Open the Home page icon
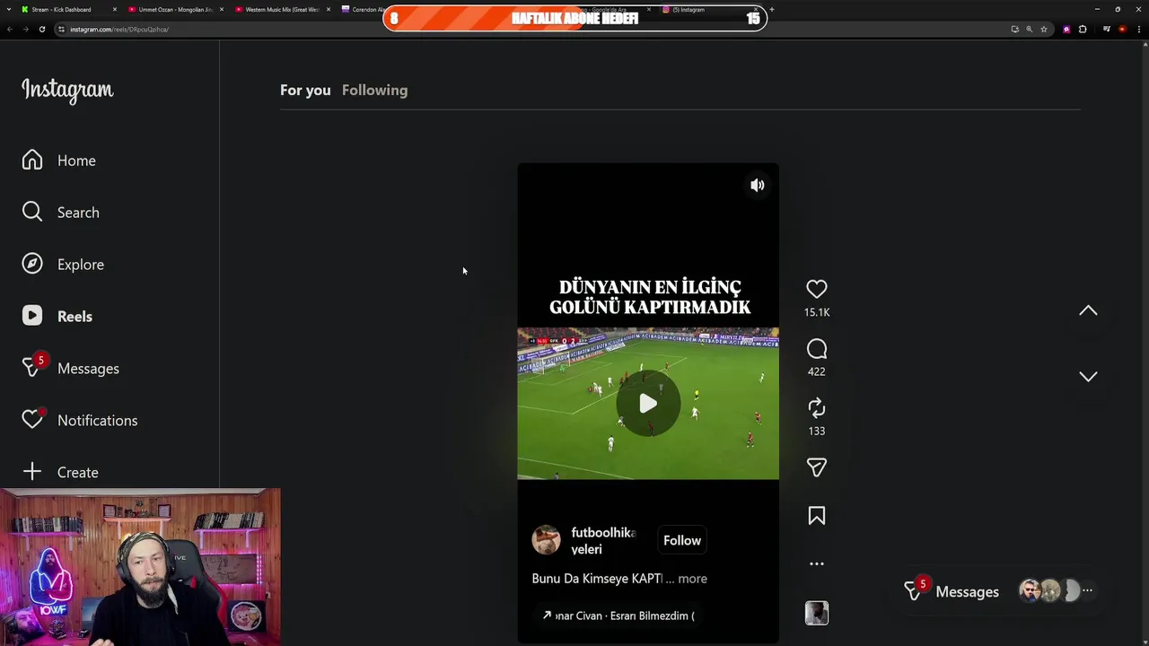Viewport: 1149px width, 646px height. tap(32, 161)
